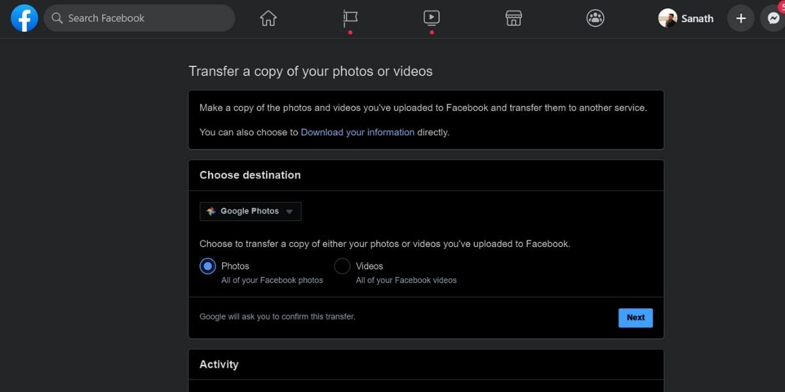Switch to the Activity section
Image resolution: width=785 pixels, height=392 pixels.
(219, 364)
